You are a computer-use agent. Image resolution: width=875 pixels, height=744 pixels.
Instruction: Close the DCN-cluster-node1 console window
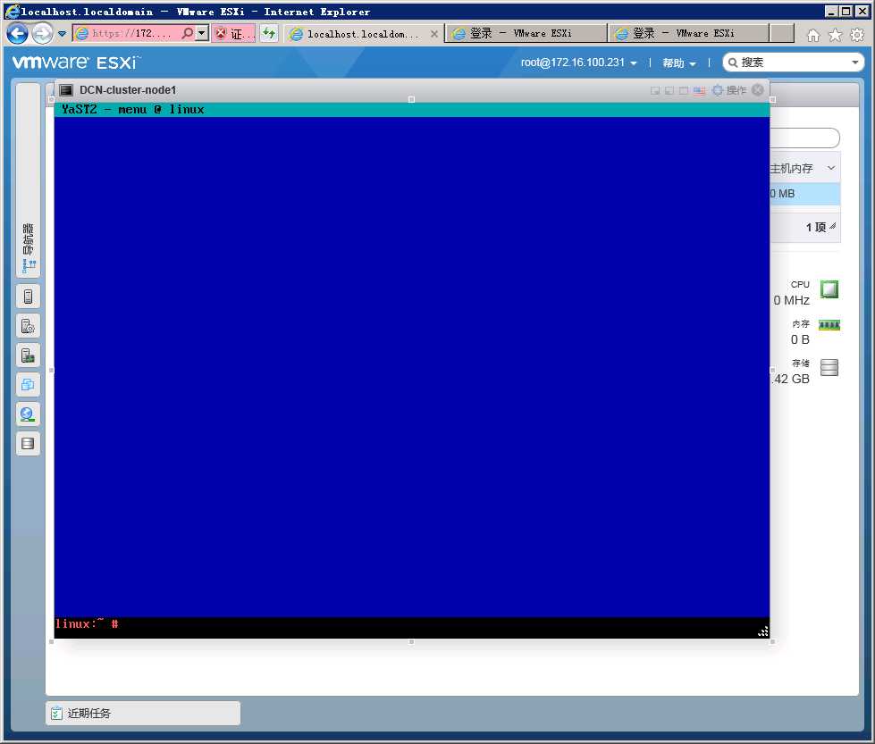tap(757, 90)
